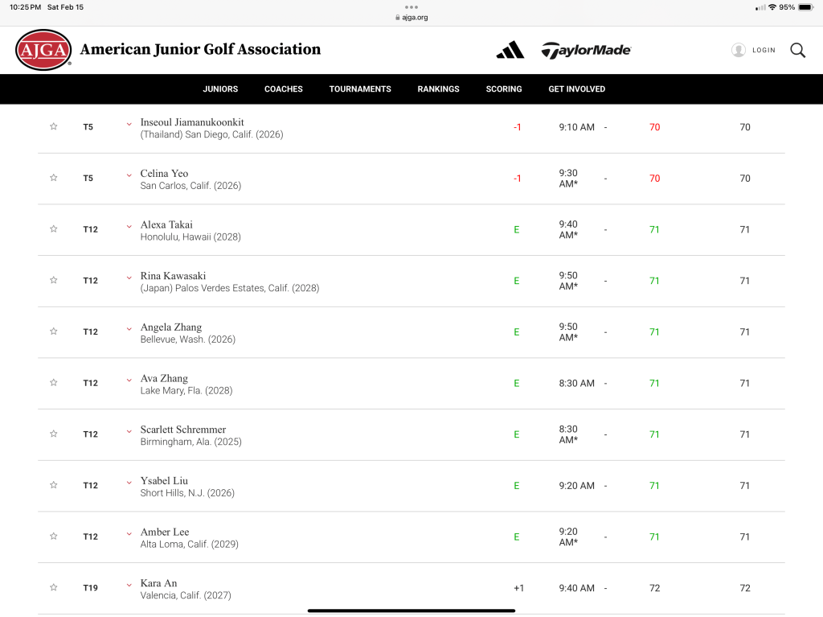
Task: Mark Ysabel Liu with favorite star
Action: point(54,485)
